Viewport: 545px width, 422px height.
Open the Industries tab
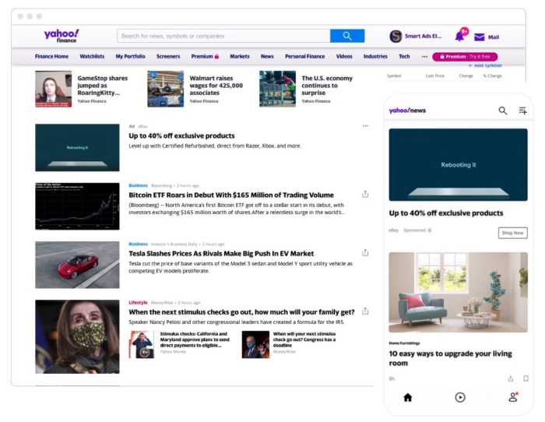pos(375,56)
